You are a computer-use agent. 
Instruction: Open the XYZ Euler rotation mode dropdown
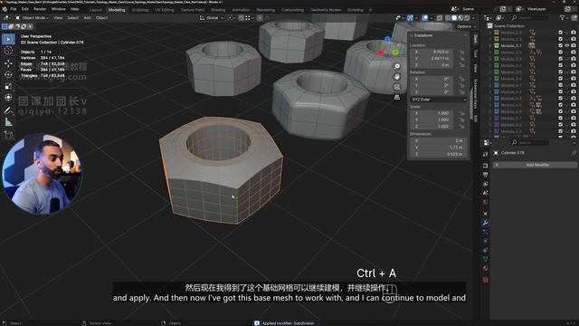439,100
